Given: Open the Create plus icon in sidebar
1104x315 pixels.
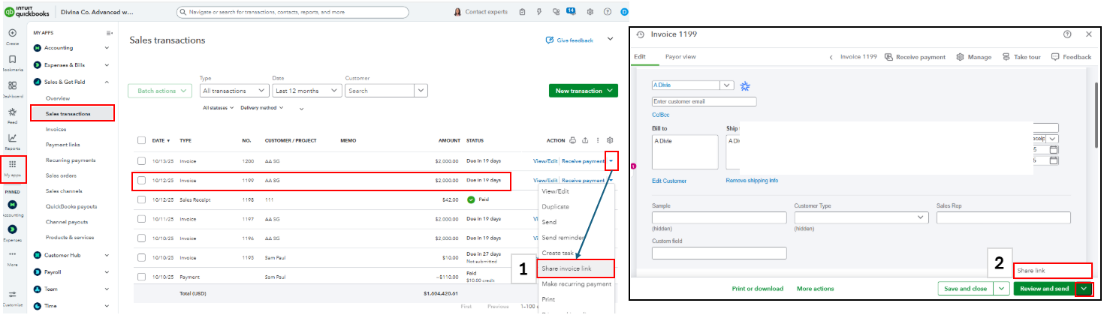Looking at the screenshot, I should point(12,33).
